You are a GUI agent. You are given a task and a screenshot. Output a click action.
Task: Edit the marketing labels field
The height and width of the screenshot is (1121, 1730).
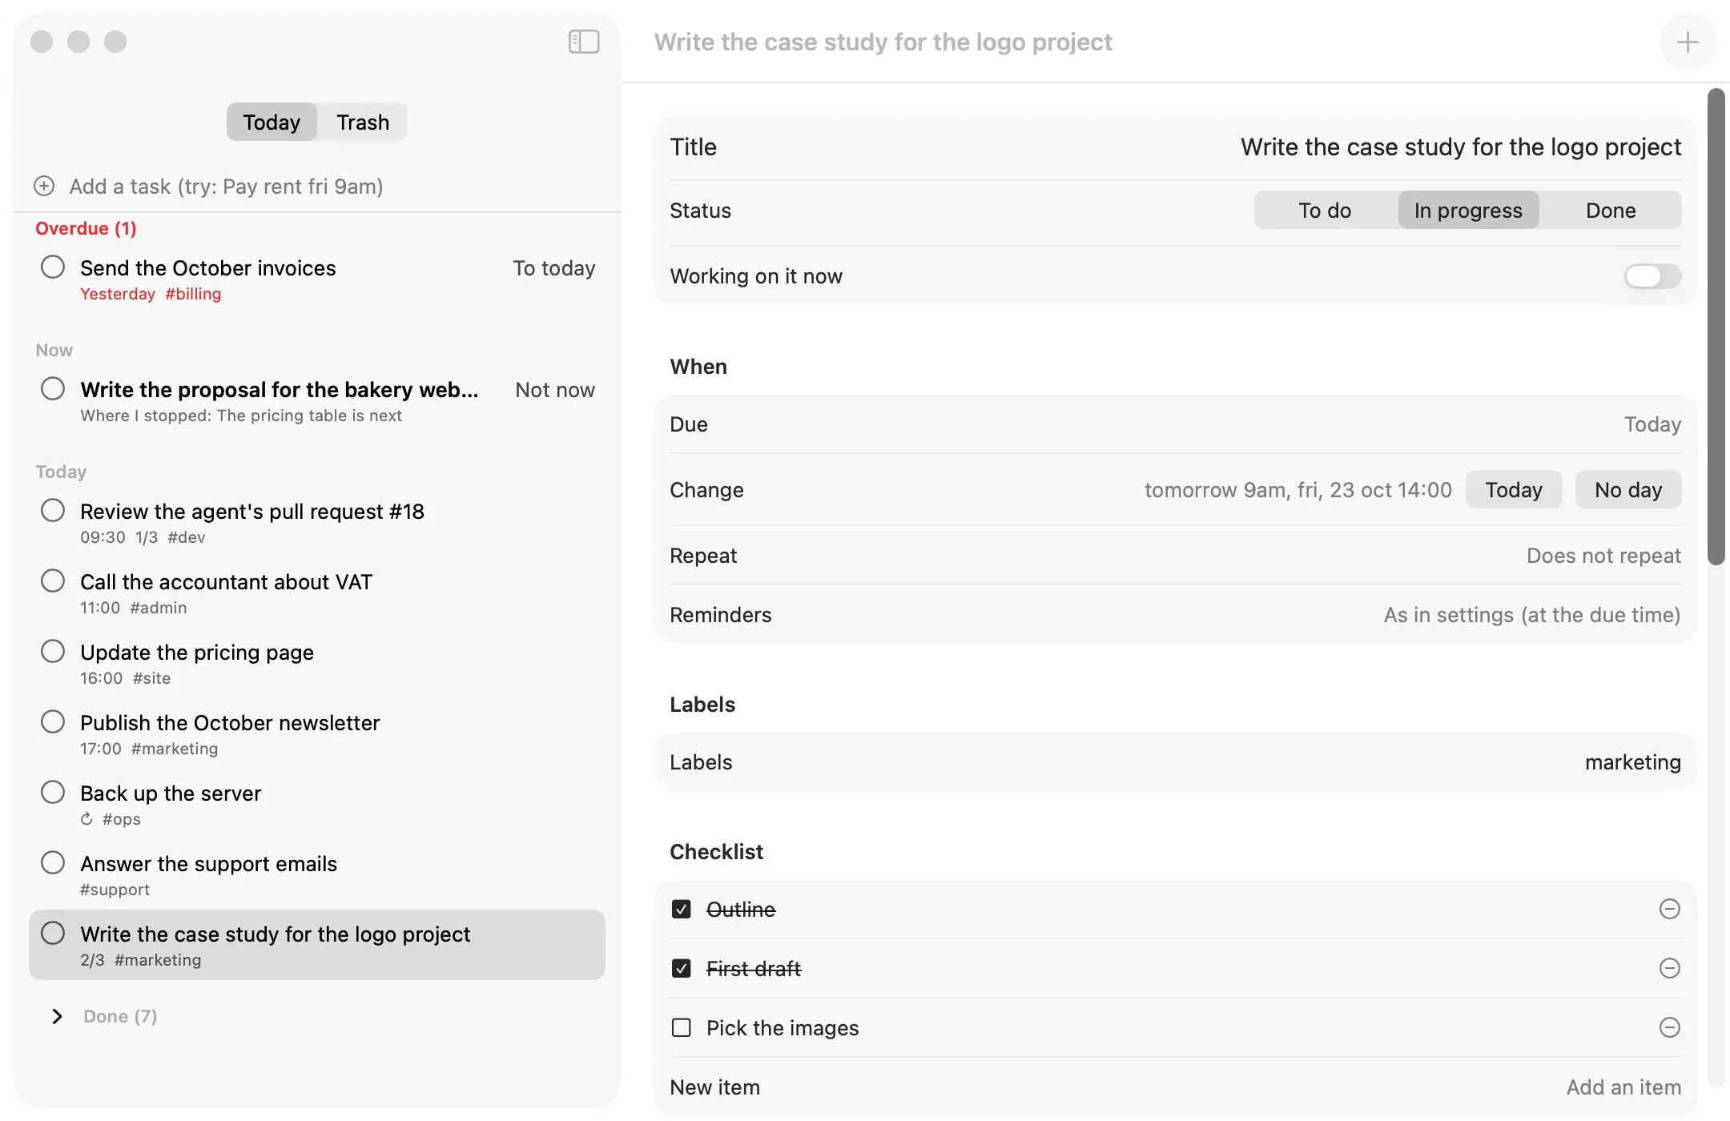(x=1632, y=762)
